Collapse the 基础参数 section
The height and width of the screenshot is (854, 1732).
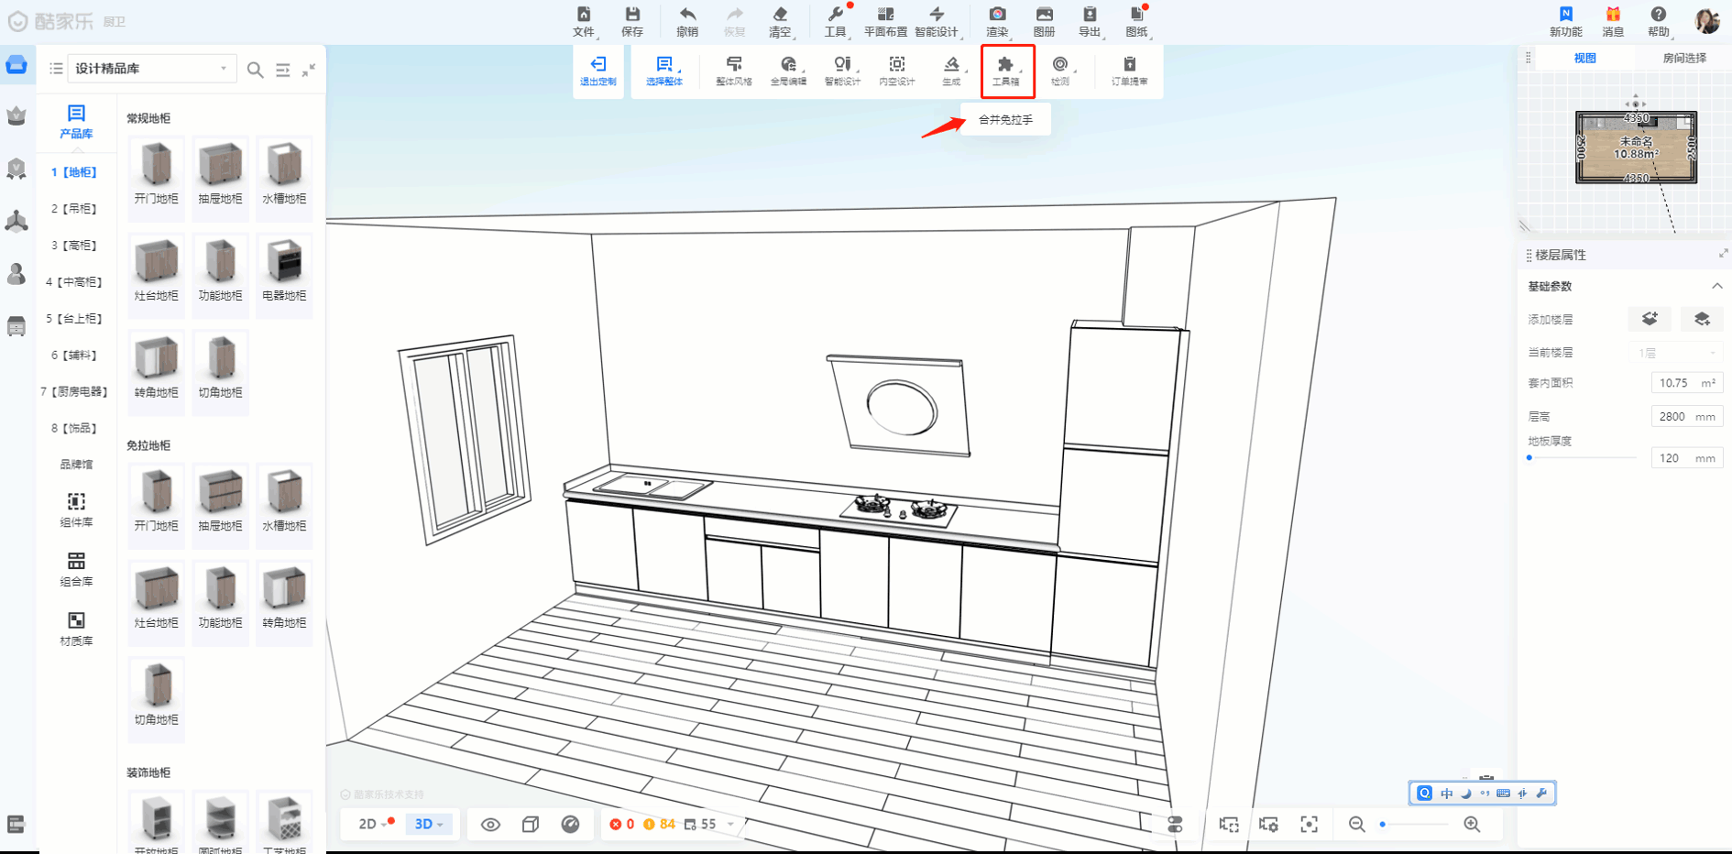pyautogui.click(x=1716, y=286)
